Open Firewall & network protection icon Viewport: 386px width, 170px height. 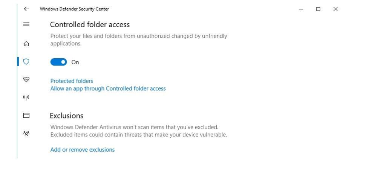pos(26,98)
